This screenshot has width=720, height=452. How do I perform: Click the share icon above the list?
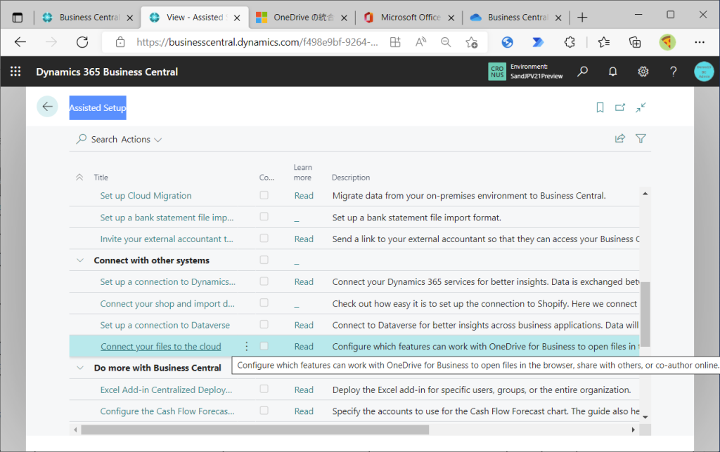pos(620,138)
